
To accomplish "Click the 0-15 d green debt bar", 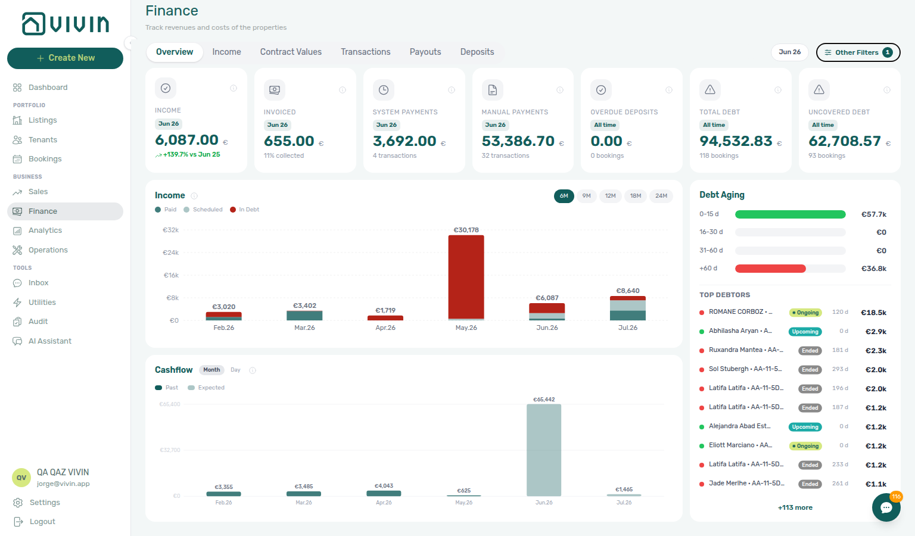I will (x=790, y=214).
